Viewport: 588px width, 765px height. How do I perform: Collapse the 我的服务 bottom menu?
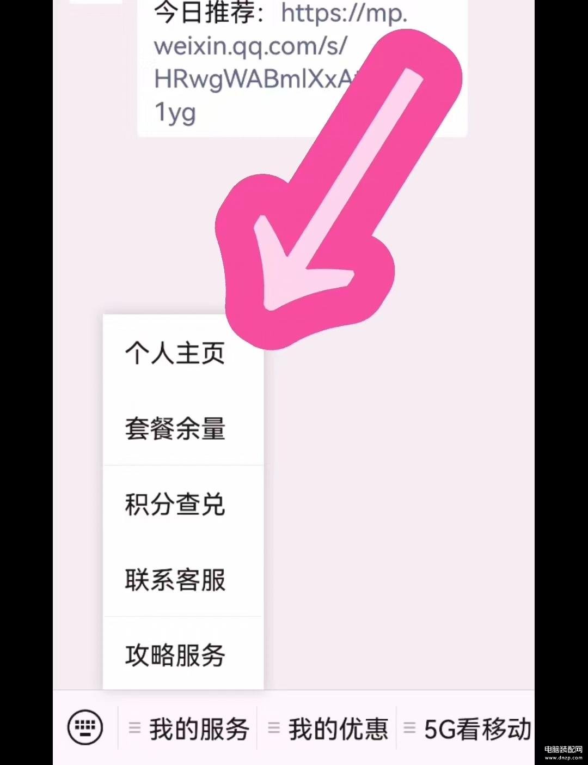click(188, 727)
